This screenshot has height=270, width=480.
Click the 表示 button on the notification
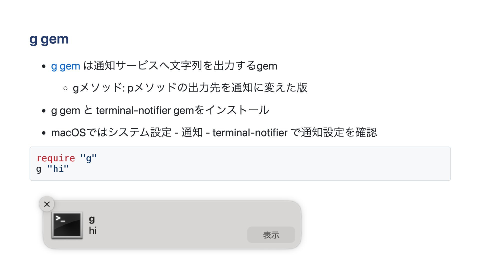pos(271,235)
